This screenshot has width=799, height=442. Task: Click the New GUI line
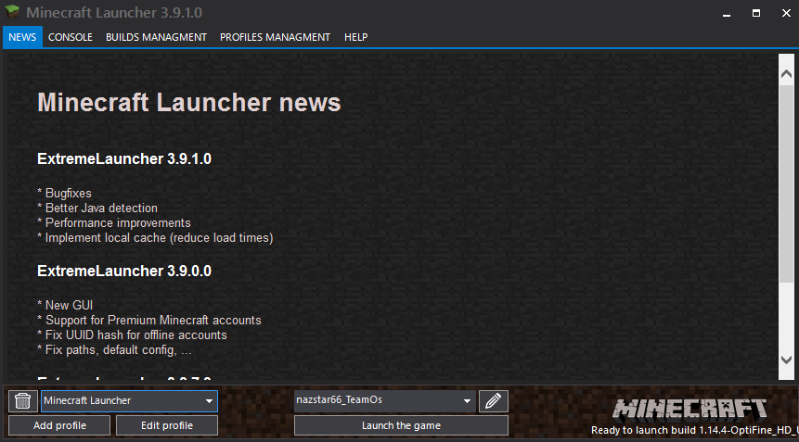pos(65,305)
